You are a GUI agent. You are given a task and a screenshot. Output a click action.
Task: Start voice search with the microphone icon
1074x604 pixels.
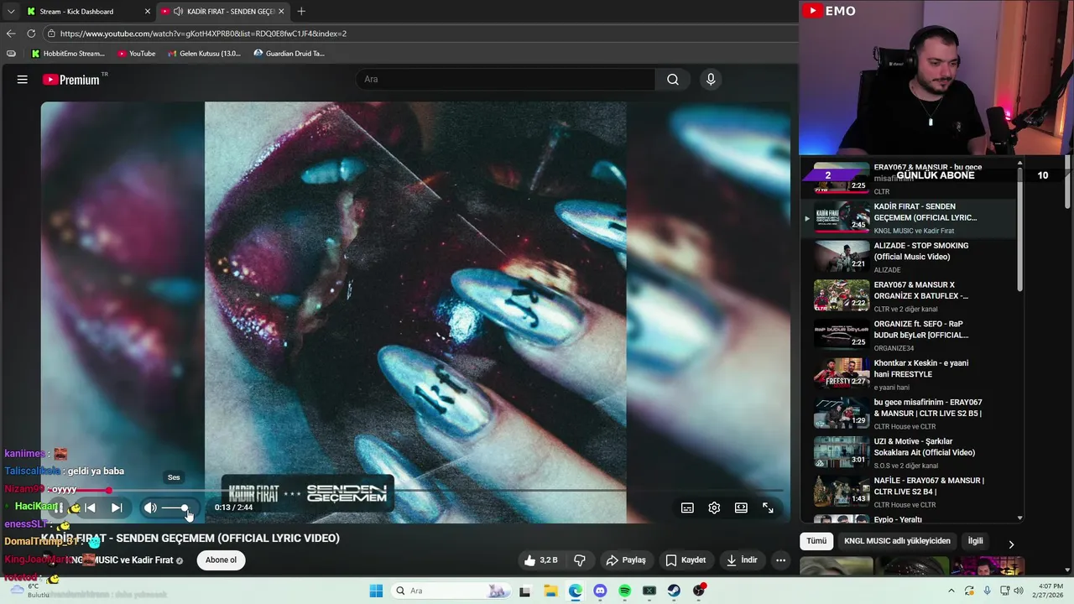[x=711, y=80]
